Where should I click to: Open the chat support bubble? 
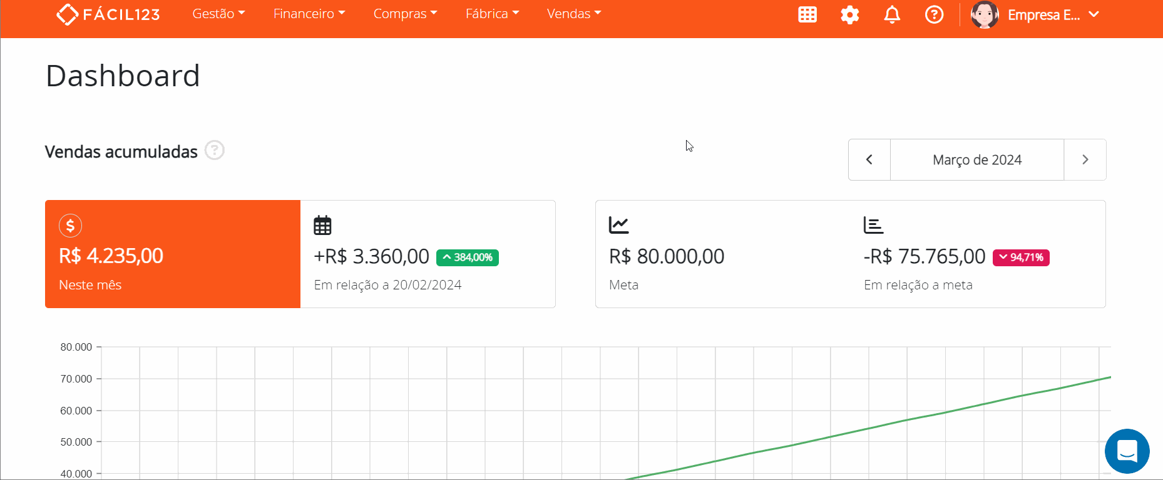[1127, 451]
